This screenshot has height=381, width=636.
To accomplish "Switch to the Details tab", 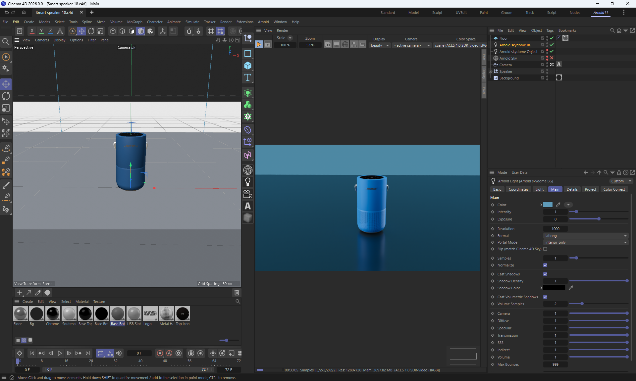I will click(x=572, y=189).
